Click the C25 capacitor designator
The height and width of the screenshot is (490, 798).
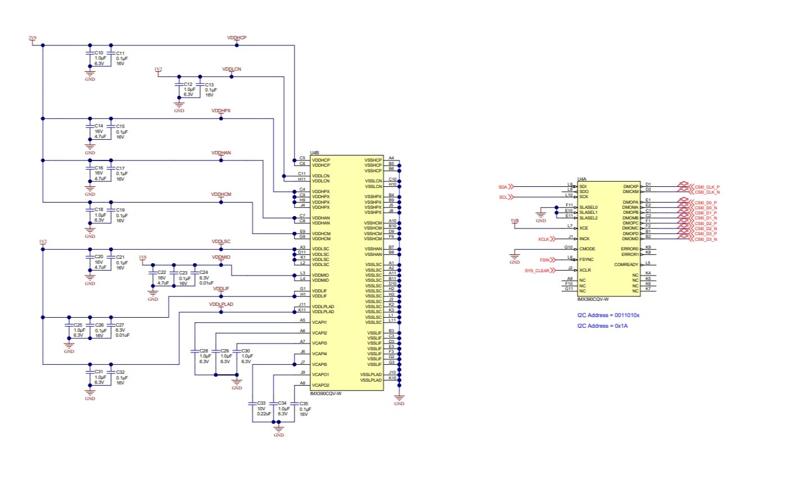pos(78,325)
